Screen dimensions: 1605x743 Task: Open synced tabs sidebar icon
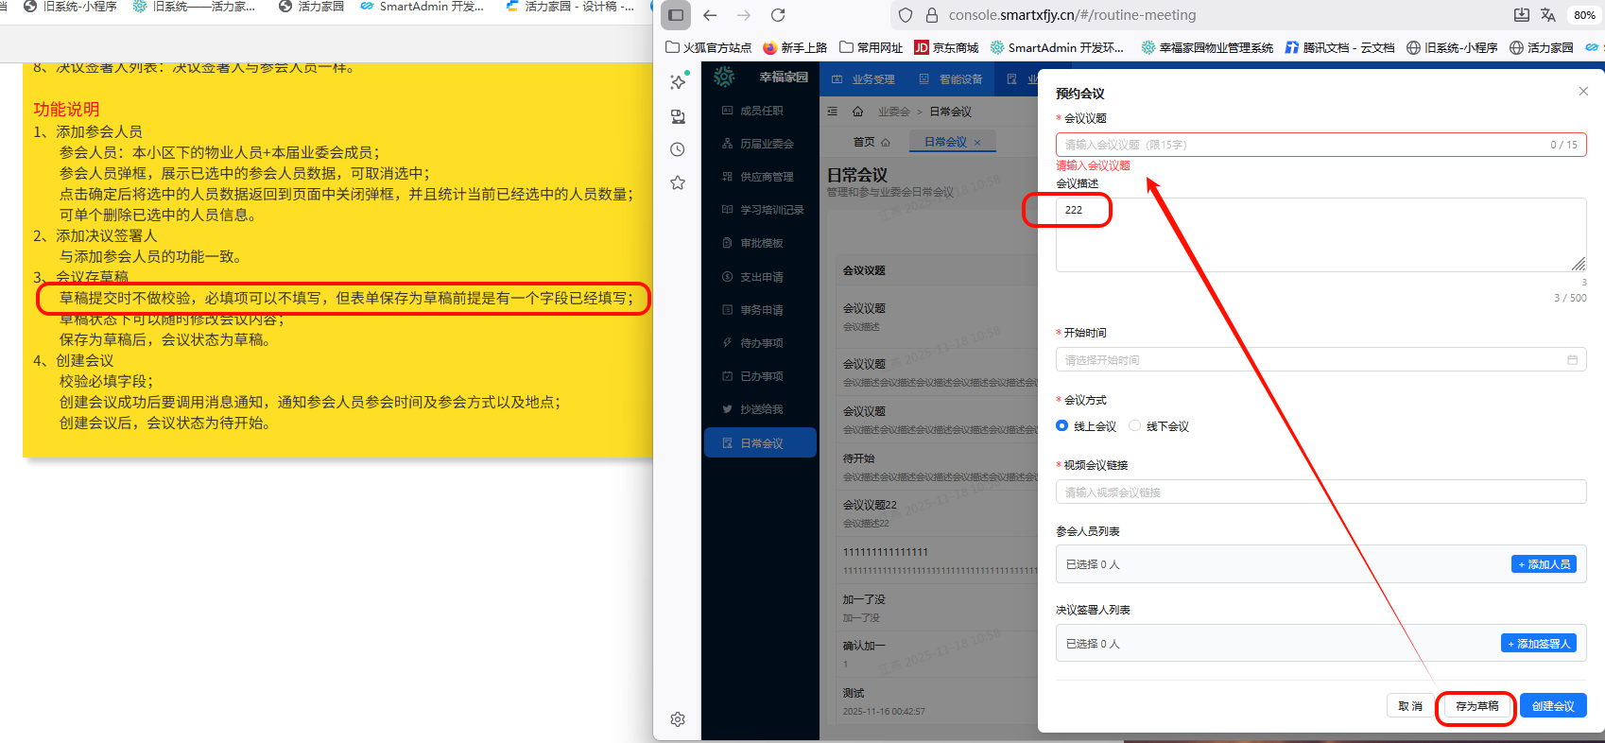[678, 116]
